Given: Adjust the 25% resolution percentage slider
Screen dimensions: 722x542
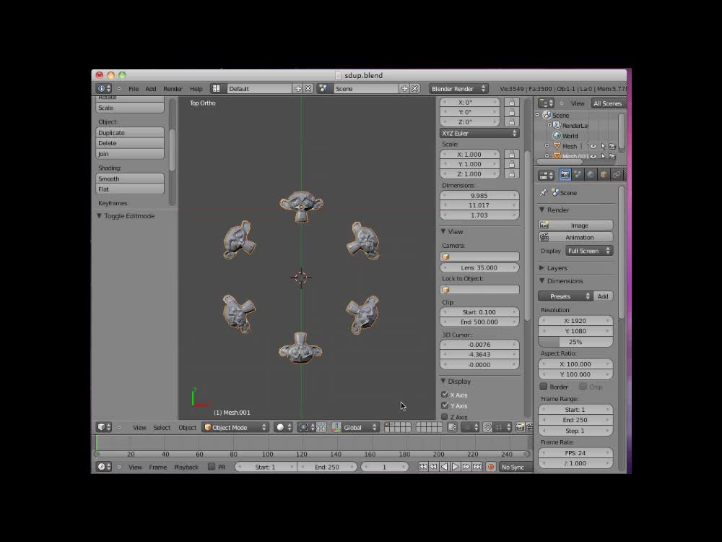Looking at the screenshot, I should [x=575, y=341].
